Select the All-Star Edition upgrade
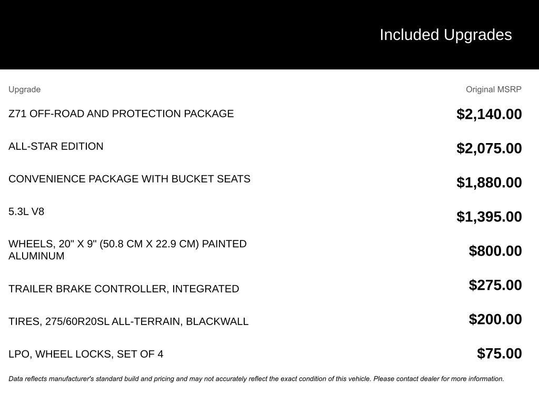Viewport: 539px width, 404px height. 56,146
